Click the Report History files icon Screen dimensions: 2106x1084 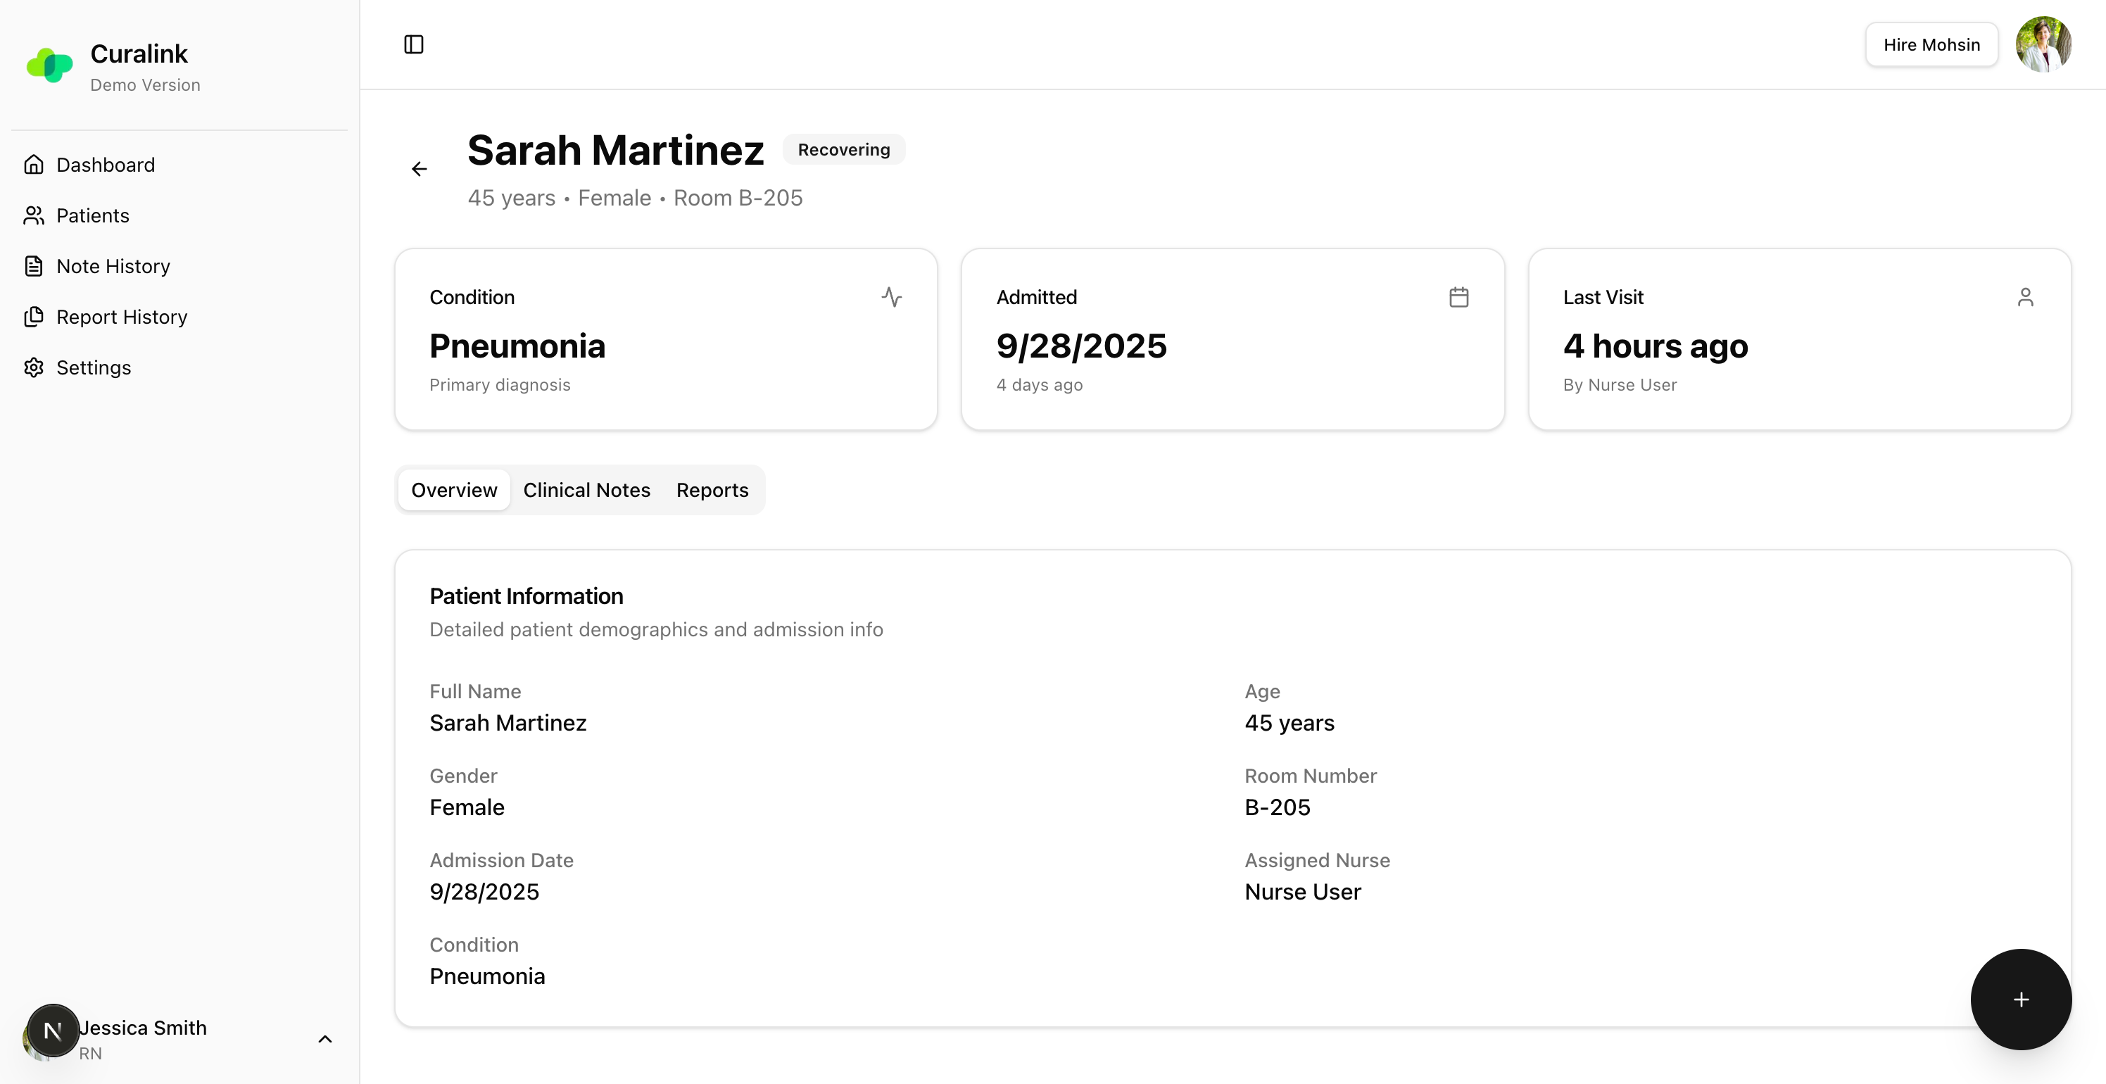pyautogui.click(x=34, y=317)
